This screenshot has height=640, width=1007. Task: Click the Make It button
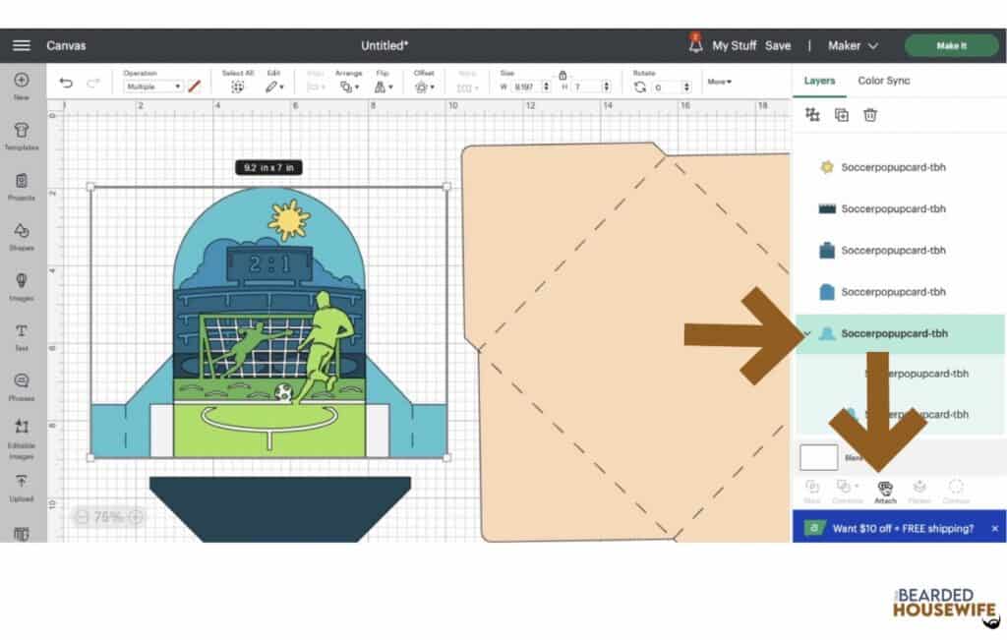tap(950, 45)
